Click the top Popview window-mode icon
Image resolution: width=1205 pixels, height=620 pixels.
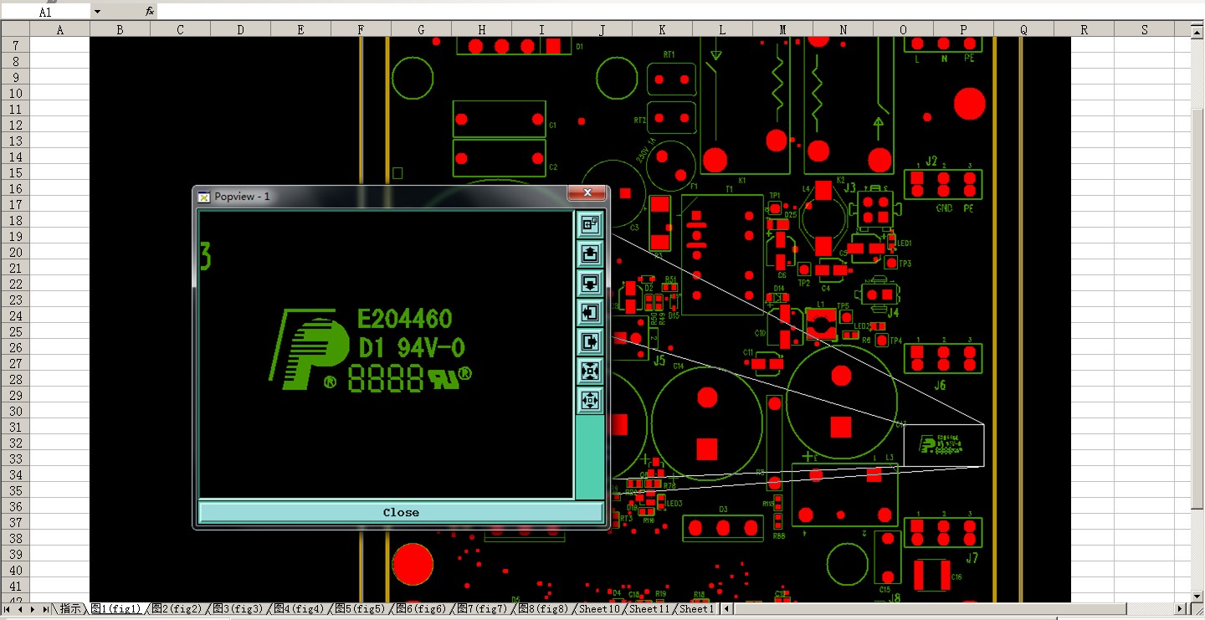(x=590, y=224)
